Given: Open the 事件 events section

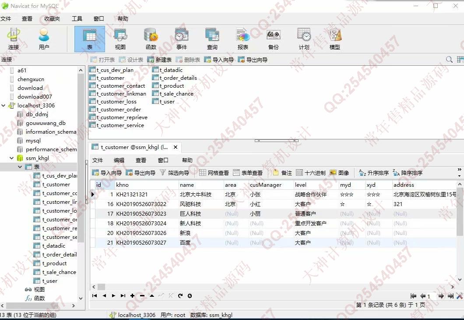Looking at the screenshot, I should [x=182, y=39].
